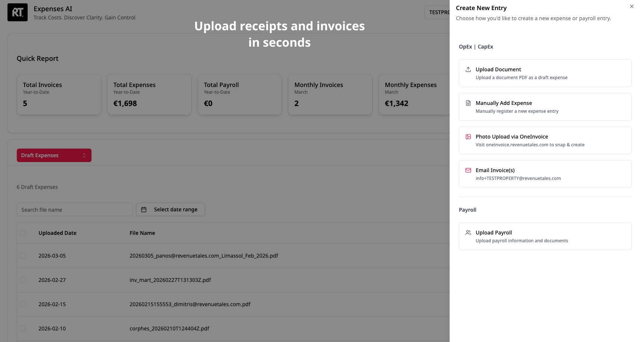Open the corphes_20260210T124404Z.pdf file entry
Screen dimensions: 640x342
(x=169, y=329)
